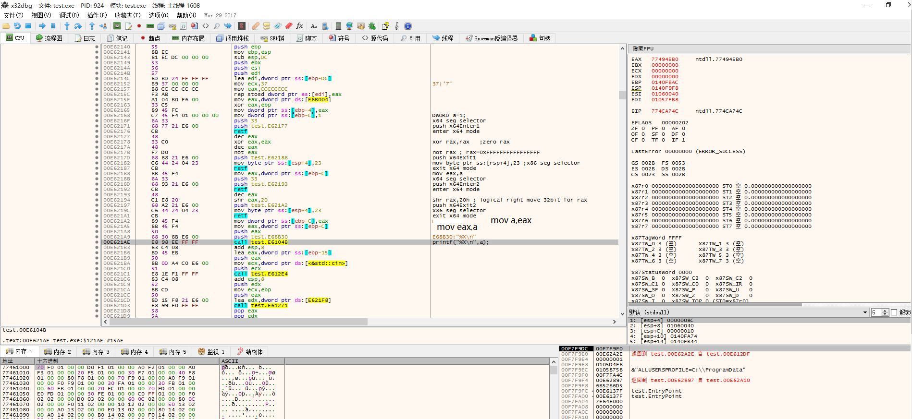Click the Open file folder icon
This screenshot has height=419, width=912.
(6, 26)
